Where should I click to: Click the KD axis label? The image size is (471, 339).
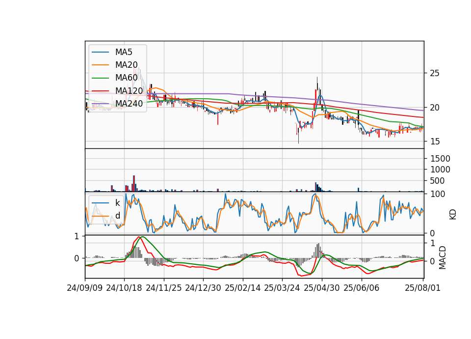tap(453, 215)
